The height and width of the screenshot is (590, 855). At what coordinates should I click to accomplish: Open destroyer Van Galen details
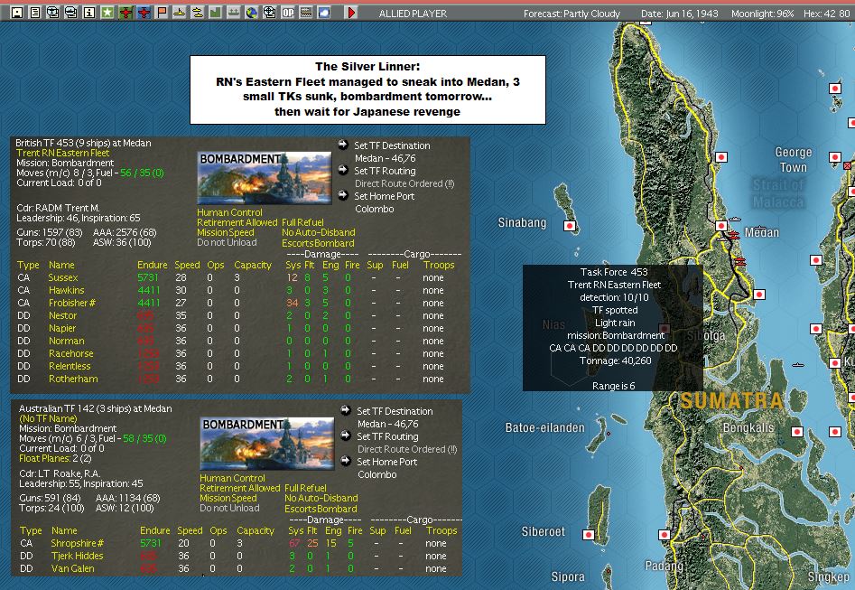[72, 568]
